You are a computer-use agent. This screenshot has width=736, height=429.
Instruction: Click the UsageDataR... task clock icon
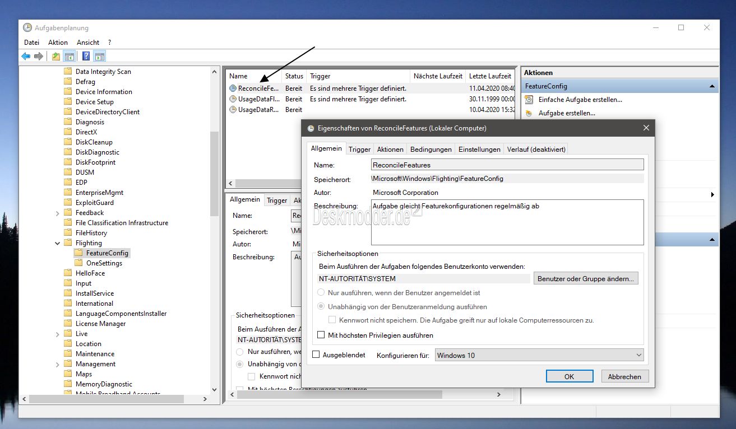click(233, 110)
